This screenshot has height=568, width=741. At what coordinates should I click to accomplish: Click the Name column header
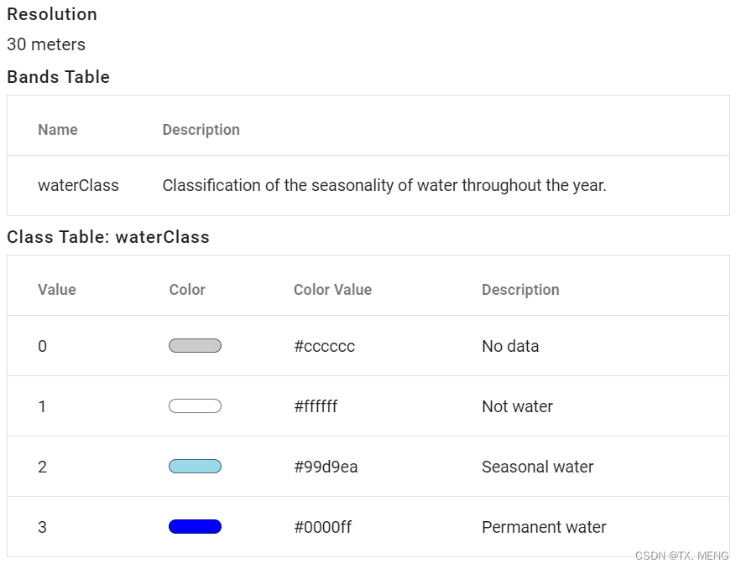[58, 130]
